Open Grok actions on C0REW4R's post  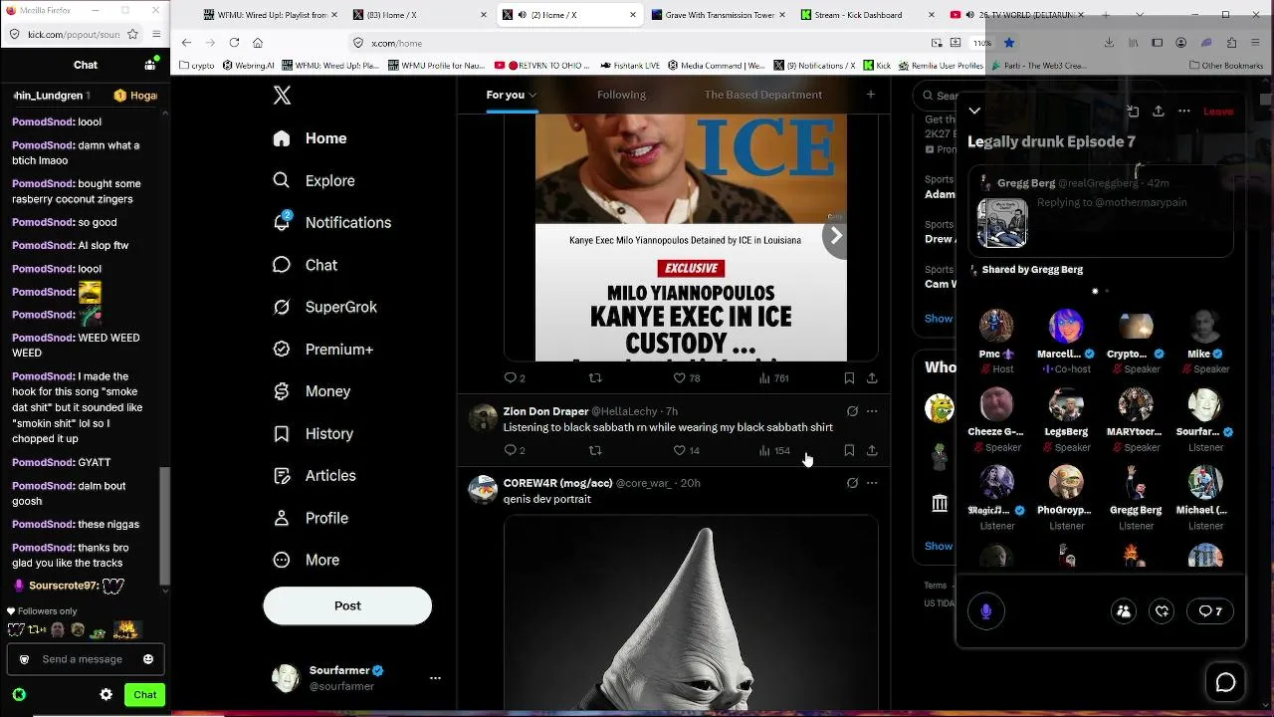point(852,483)
